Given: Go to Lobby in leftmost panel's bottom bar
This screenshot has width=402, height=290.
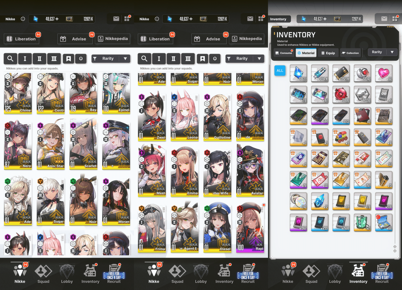Looking at the screenshot, I should (x=67, y=274).
